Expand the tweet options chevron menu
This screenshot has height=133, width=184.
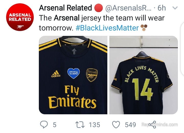click(x=175, y=8)
